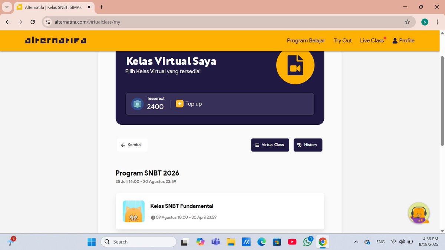
Task: Open the tab search dropdown arrow
Action: (7, 7)
